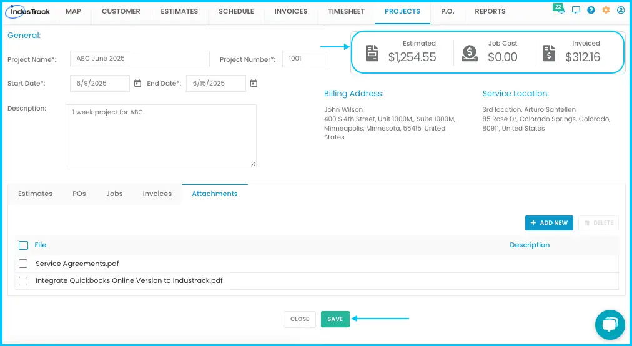This screenshot has width=632, height=346.
Task: Check the Service Agreements.pdf checkbox
Action: [x=23, y=264]
